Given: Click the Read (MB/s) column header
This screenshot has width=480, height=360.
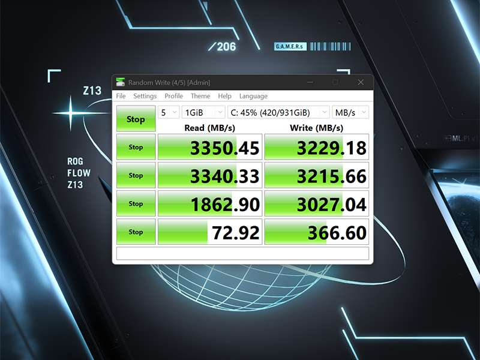Looking at the screenshot, I should tap(209, 128).
